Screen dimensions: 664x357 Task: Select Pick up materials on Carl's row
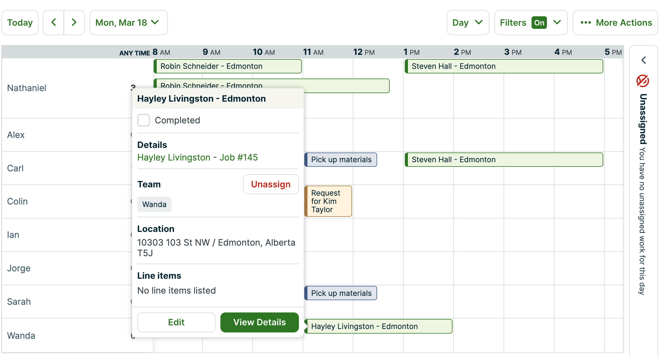pos(341,159)
